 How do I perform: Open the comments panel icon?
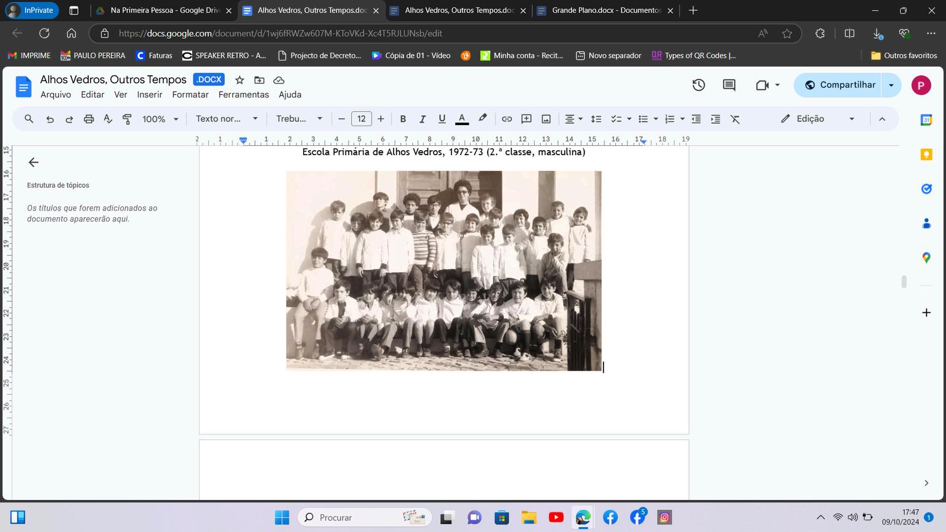pyautogui.click(x=729, y=85)
